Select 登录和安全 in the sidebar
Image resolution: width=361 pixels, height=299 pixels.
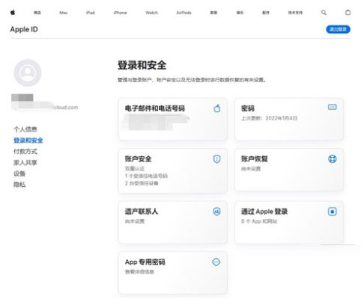click(x=28, y=141)
